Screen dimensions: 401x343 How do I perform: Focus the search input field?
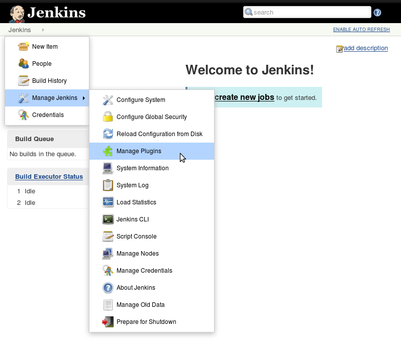(x=307, y=12)
